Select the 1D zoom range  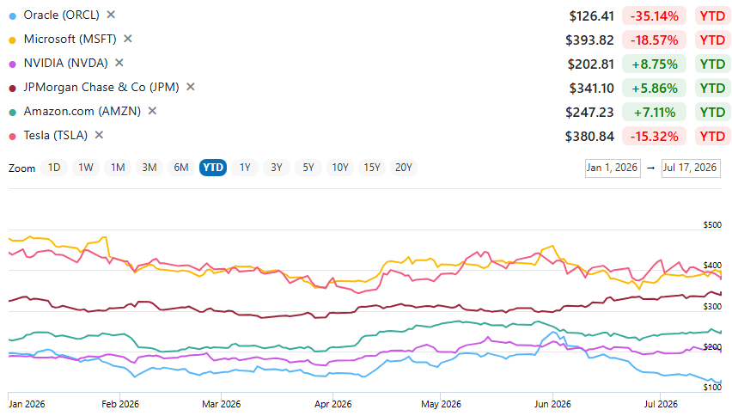[x=54, y=168]
